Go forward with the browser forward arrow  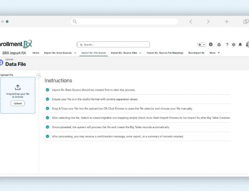tap(208, 21)
